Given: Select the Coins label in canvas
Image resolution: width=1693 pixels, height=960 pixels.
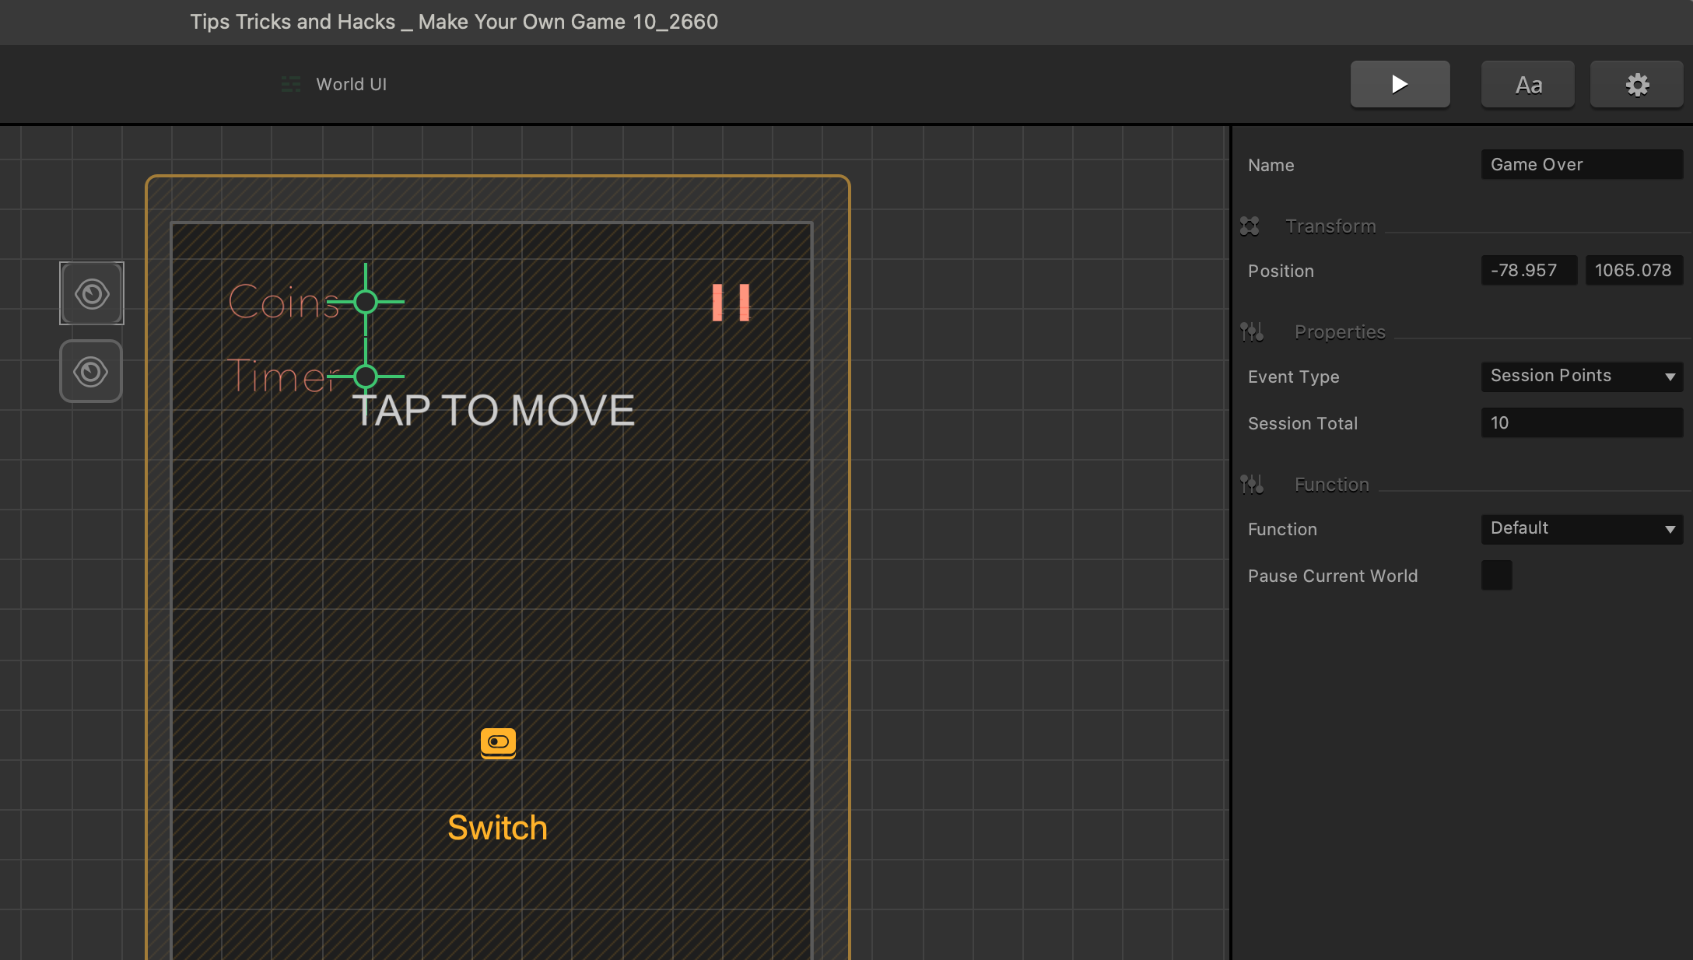Looking at the screenshot, I should pos(284,301).
